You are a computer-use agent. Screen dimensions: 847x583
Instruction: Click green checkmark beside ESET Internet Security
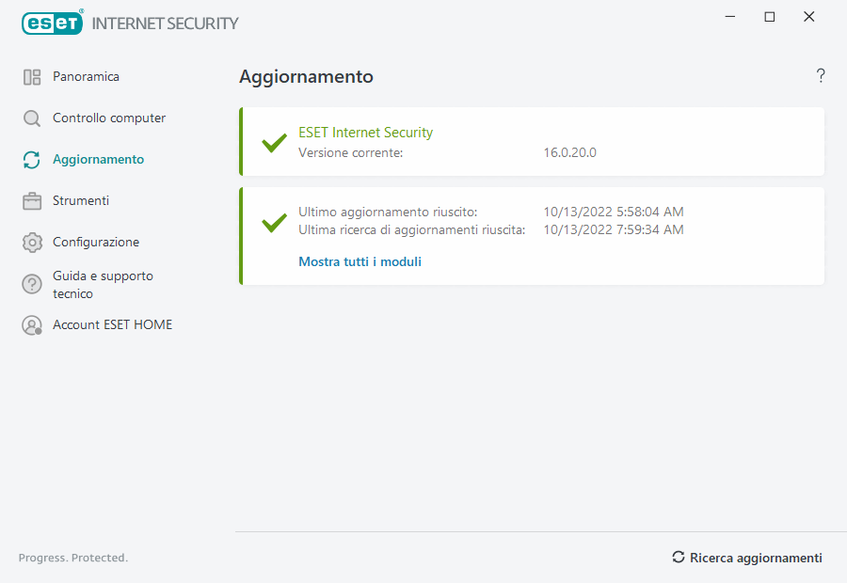pyautogui.click(x=274, y=143)
